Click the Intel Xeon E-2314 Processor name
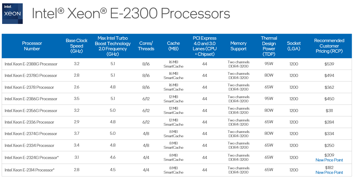Screen dimensions: 353x179 pos(30,170)
